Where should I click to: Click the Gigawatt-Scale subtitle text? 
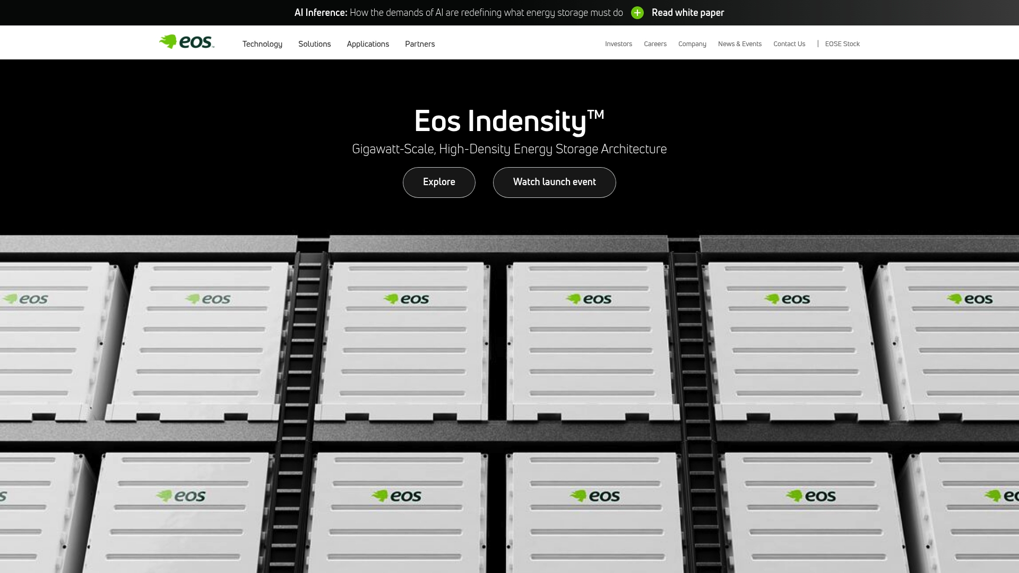pyautogui.click(x=509, y=149)
